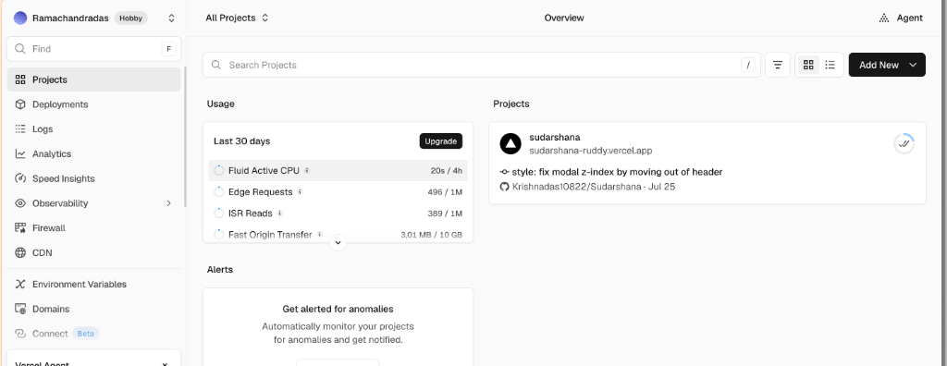Click the Edge Requests progress ring
This screenshot has height=366, width=947.
219,192
